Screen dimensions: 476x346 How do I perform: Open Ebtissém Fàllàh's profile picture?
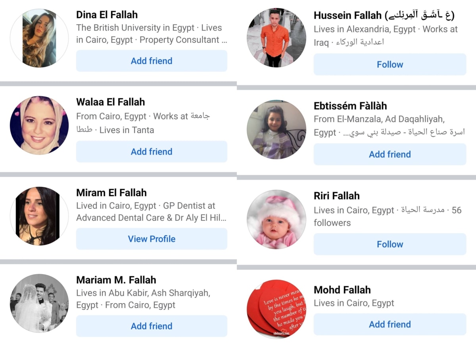(x=276, y=129)
